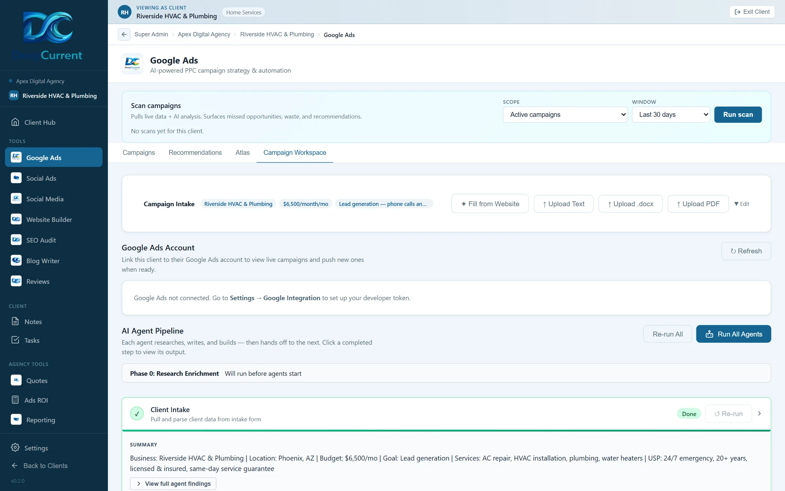Click Re-run All button
Screen dimensions: 785x491
(x=668, y=334)
